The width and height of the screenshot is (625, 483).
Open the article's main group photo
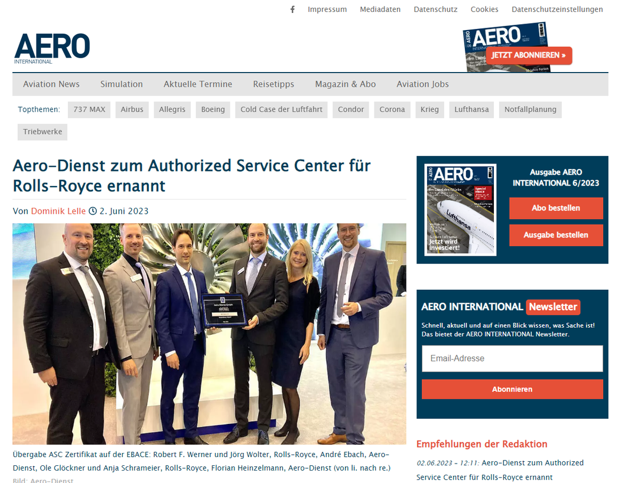pos(209,334)
